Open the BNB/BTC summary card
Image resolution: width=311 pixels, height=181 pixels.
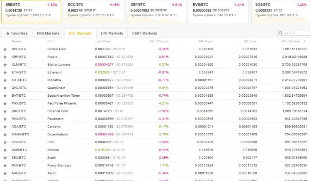tap(31, 12)
